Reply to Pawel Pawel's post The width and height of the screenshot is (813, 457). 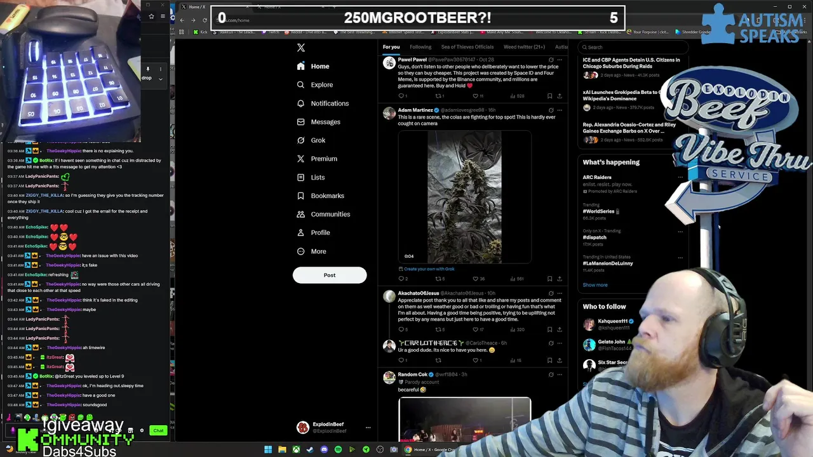[402, 96]
